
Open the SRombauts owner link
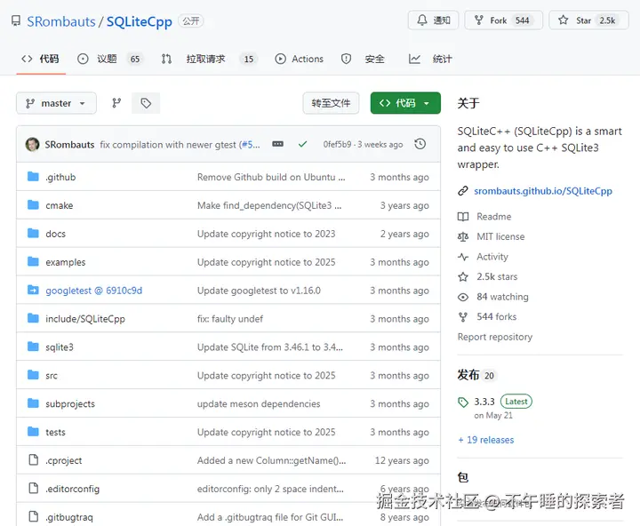[60, 21]
